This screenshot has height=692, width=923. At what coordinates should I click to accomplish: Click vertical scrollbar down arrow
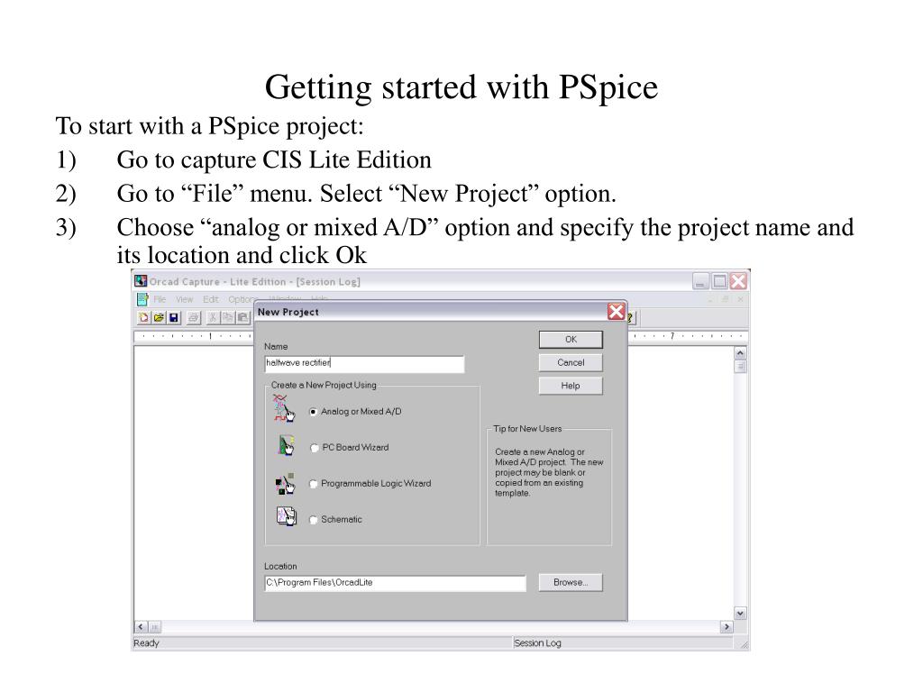point(741,613)
